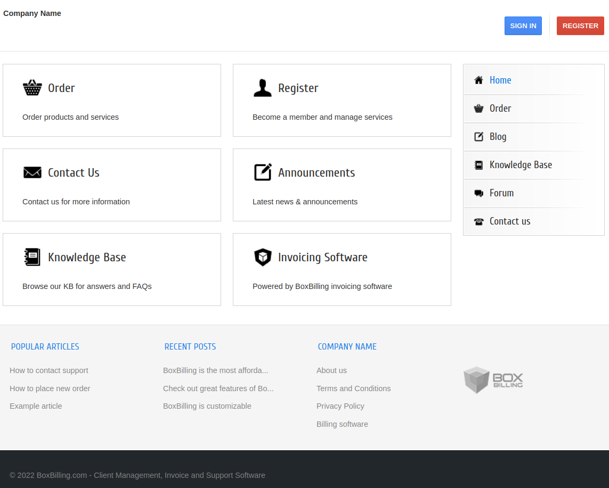This screenshot has height=488, width=609.
Task: Click the Example article link
Action: [36, 406]
